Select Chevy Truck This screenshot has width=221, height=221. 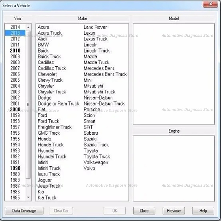tap(50, 80)
